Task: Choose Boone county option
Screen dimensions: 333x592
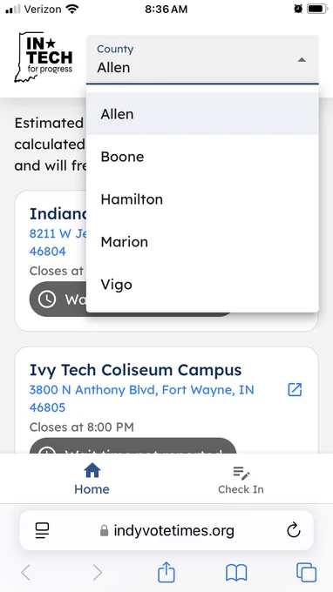Action: [x=202, y=157]
